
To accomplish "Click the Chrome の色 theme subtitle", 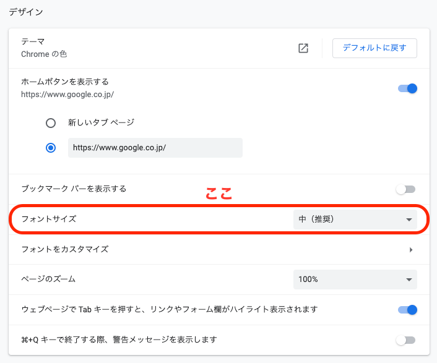I will click(x=44, y=54).
